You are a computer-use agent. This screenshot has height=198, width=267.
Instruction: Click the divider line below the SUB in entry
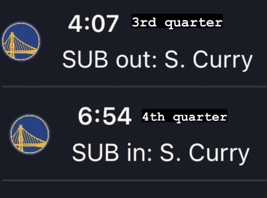pyautogui.click(x=133, y=180)
